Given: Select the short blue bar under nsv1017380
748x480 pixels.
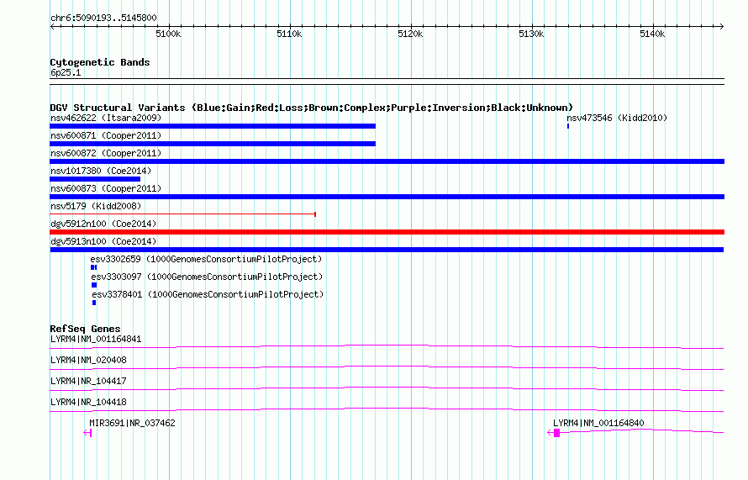Looking at the screenshot, I should pos(95,179).
